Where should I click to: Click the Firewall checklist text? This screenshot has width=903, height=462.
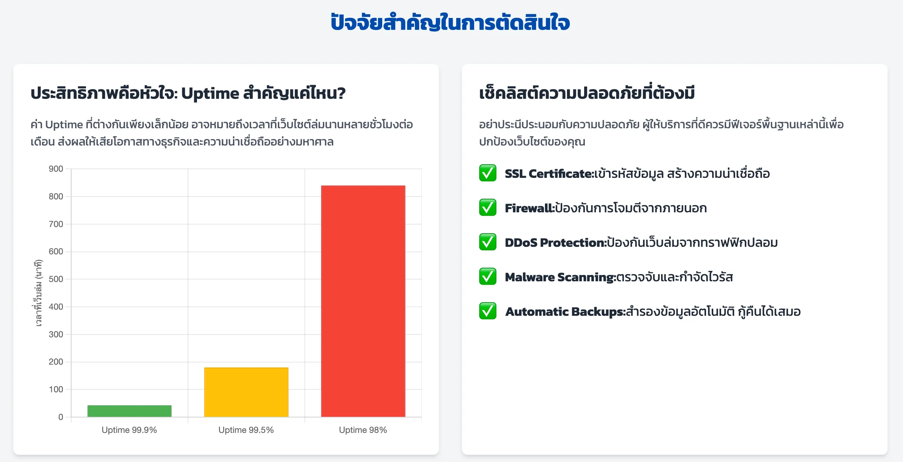tap(606, 208)
